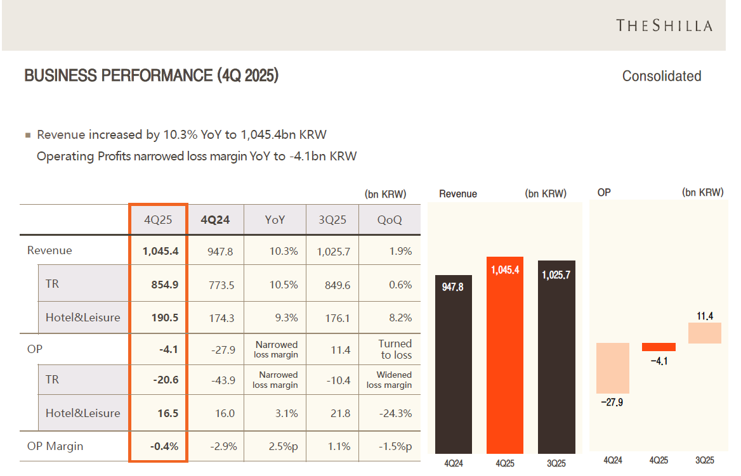Click the square bullet before Revenue summary
The height and width of the screenshot is (476, 741).
28,136
